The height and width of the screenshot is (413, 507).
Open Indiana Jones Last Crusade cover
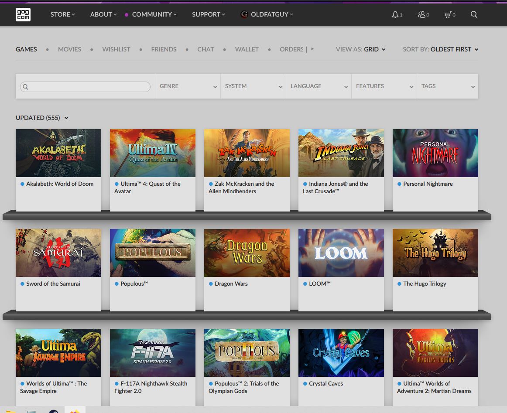(x=341, y=153)
